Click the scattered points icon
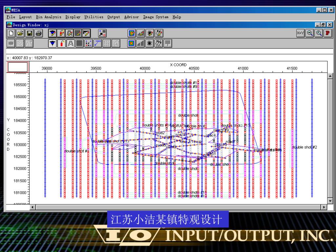The width and height of the screenshot is (336, 252). pyautogui.click(x=89, y=44)
